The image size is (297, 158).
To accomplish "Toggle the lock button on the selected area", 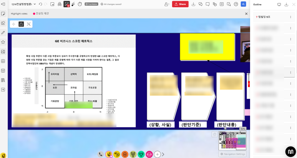I will pos(21,24).
